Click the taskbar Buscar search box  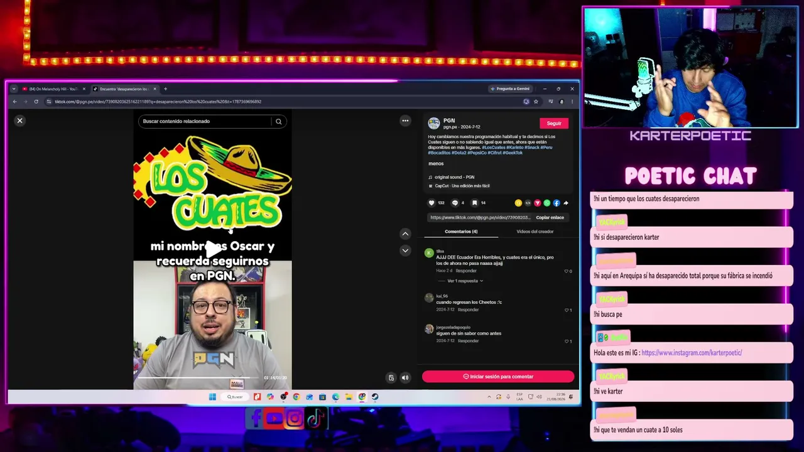[x=235, y=397]
